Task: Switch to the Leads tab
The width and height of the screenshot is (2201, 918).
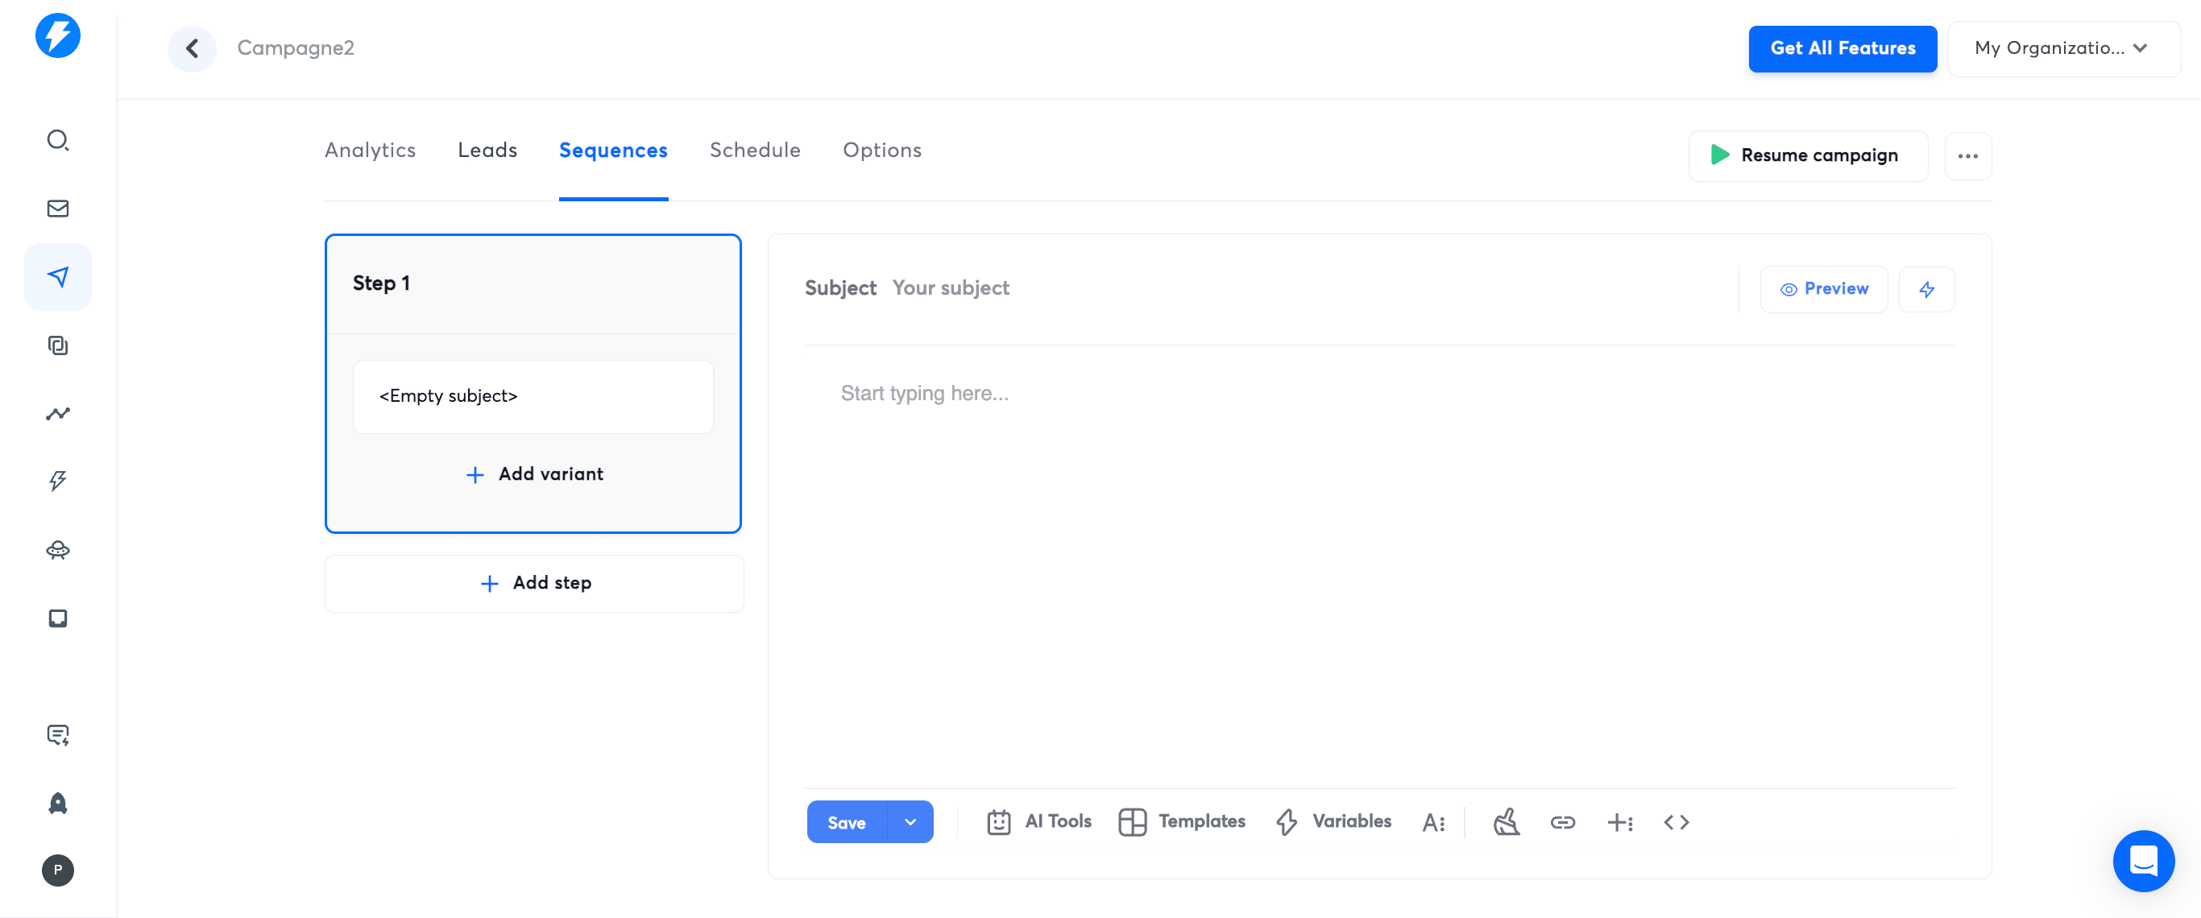Action: pyautogui.click(x=487, y=151)
